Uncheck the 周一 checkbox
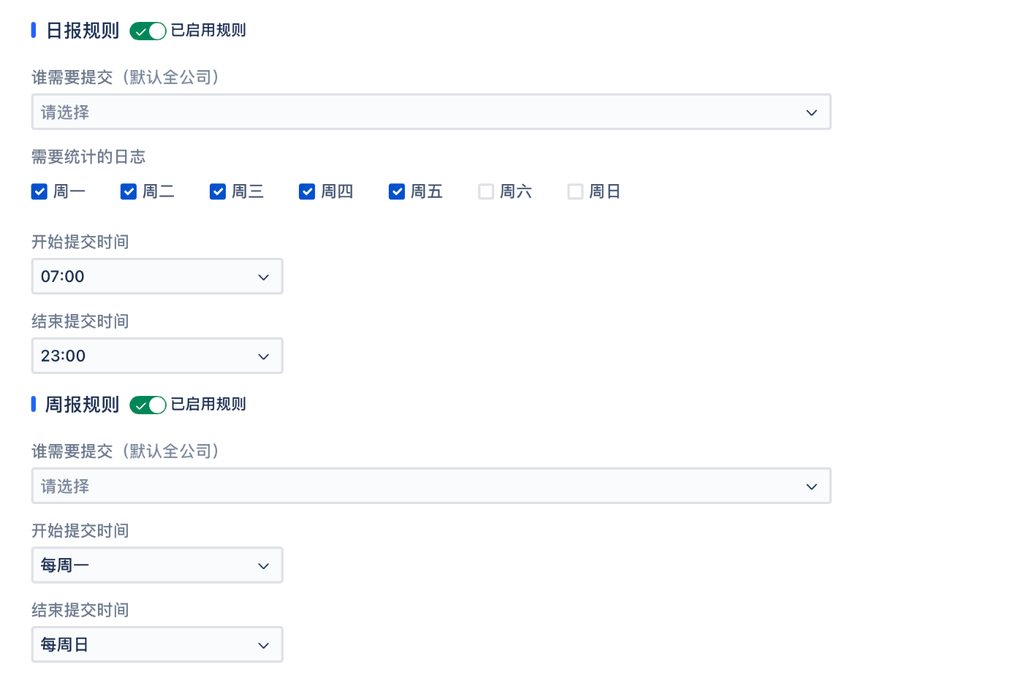 coord(39,191)
